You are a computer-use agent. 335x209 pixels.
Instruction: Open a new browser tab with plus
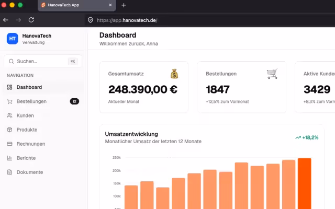point(124,5)
